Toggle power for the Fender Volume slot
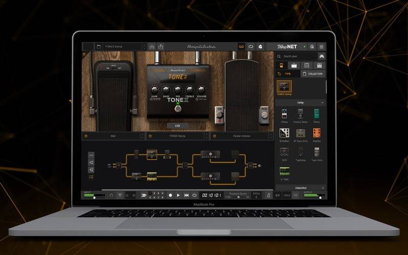The height and width of the screenshot is (255, 408). click(x=214, y=136)
